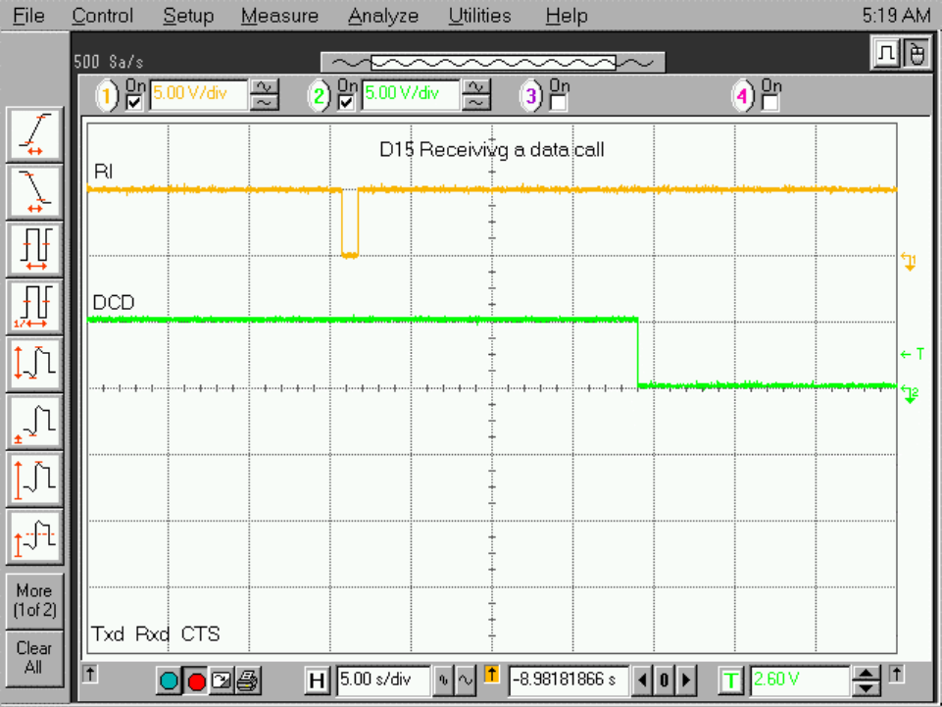Click the channel 2 ground marker on right edge
The width and height of the screenshot is (942, 707).
(x=911, y=394)
